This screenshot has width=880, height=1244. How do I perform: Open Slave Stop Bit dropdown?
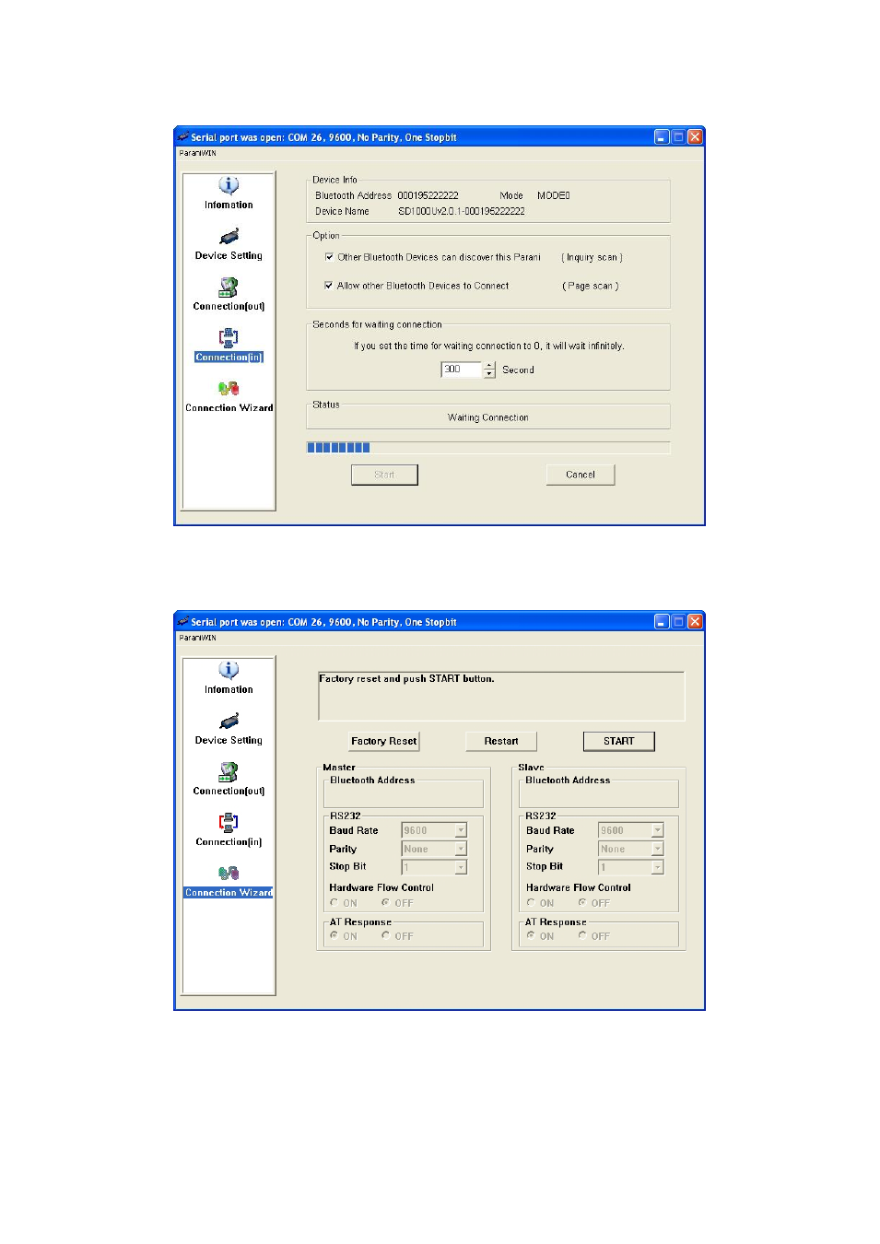click(x=658, y=867)
